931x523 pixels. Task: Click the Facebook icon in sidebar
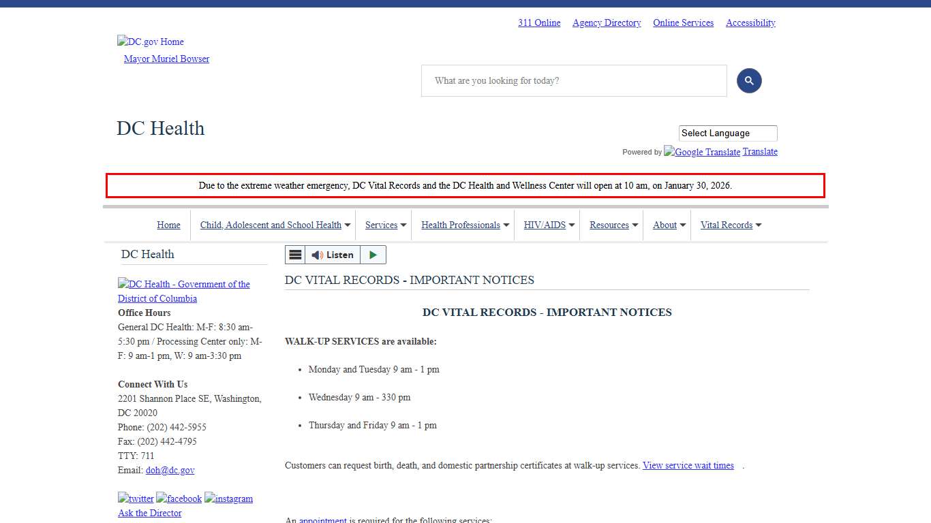click(179, 498)
